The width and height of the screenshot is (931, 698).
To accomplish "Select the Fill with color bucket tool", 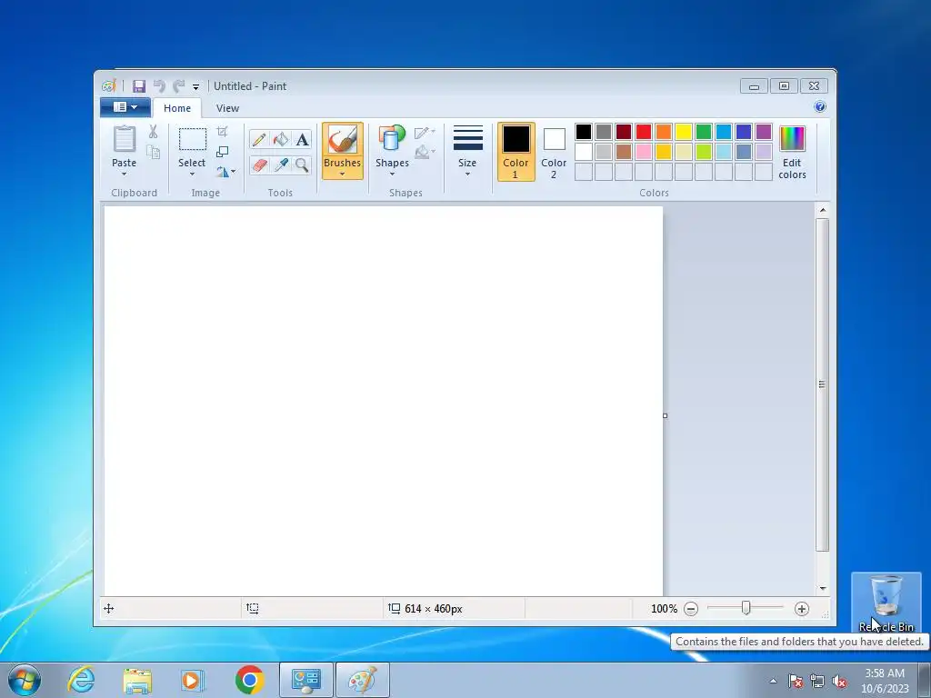I will (280, 139).
